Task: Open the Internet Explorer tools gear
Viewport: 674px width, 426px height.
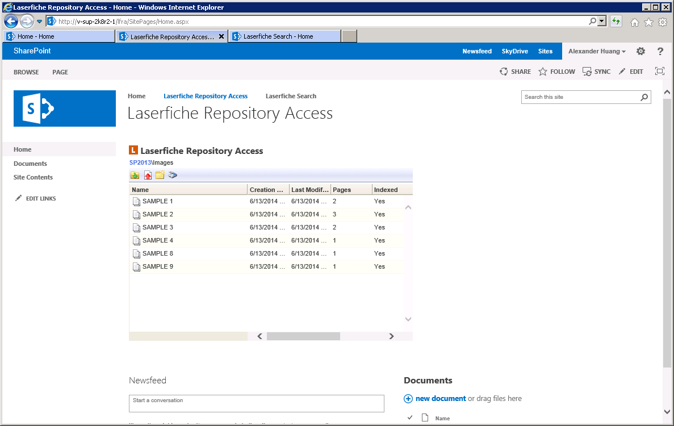Action: [x=663, y=22]
